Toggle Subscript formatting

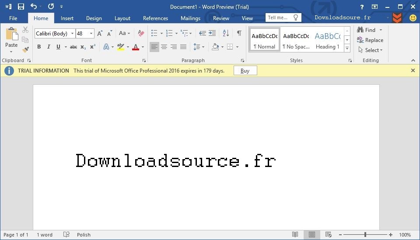tap(83, 47)
